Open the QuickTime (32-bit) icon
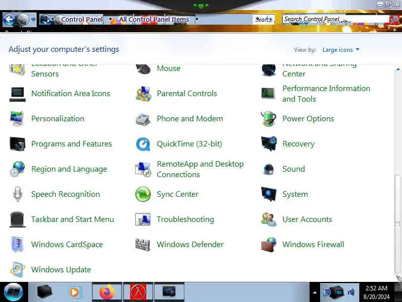The width and height of the screenshot is (402, 302). click(143, 144)
